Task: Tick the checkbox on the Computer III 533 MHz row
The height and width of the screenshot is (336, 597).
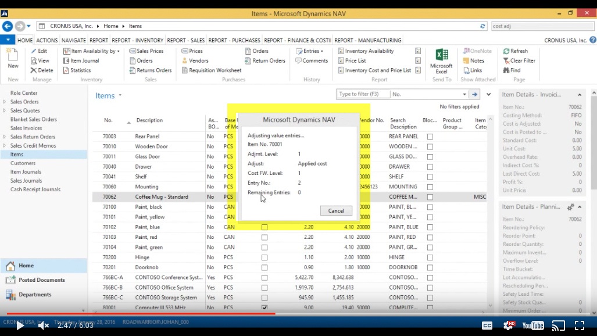Action: (264, 308)
